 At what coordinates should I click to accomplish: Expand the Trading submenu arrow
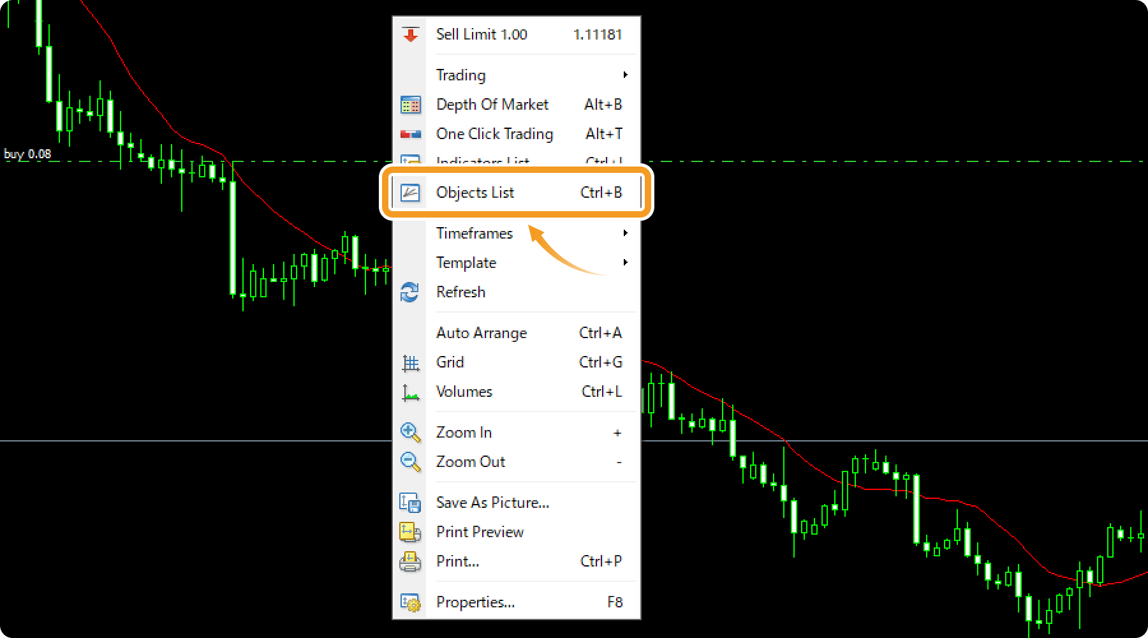pyautogui.click(x=626, y=75)
